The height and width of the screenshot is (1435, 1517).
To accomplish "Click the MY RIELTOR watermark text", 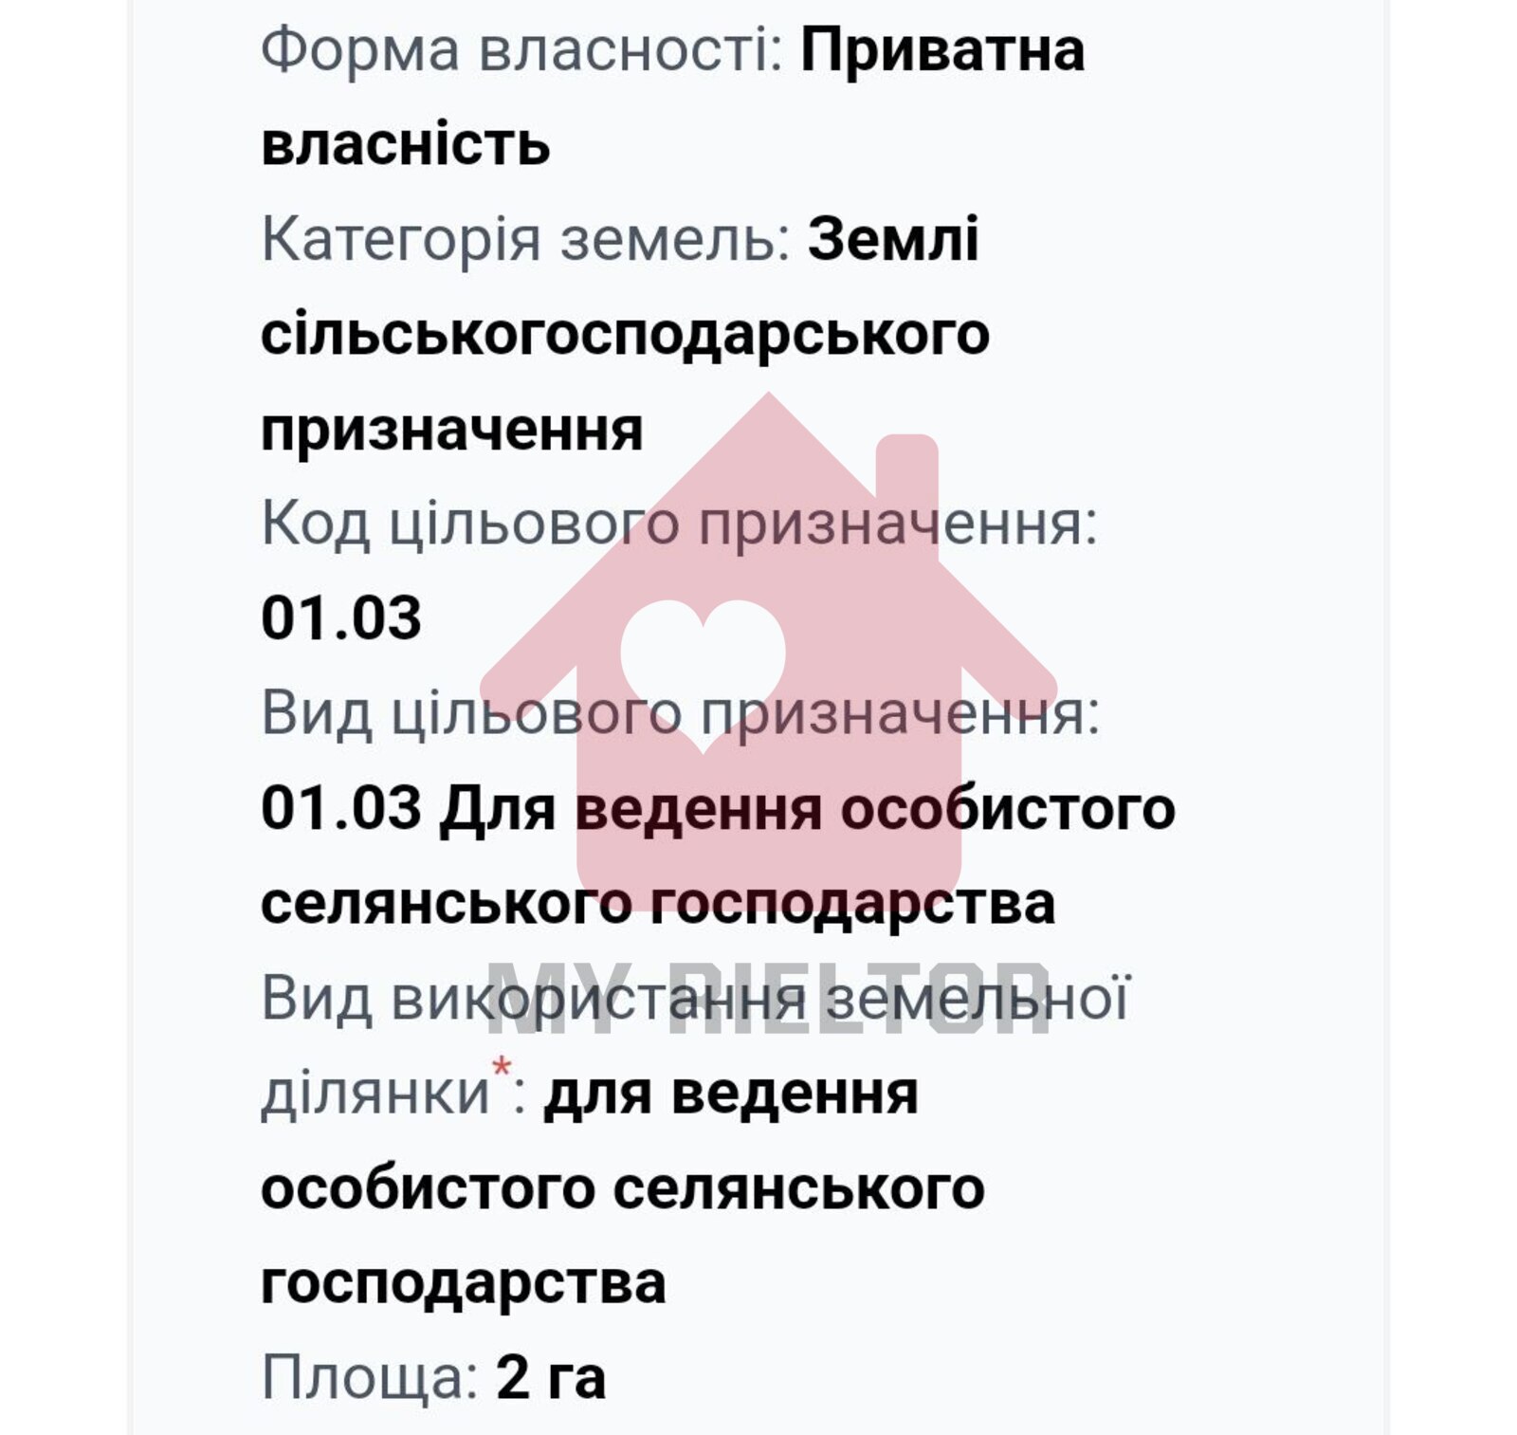I will pos(768,998).
